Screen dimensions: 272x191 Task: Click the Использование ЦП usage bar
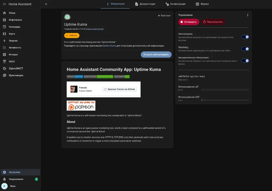coord(225,90)
